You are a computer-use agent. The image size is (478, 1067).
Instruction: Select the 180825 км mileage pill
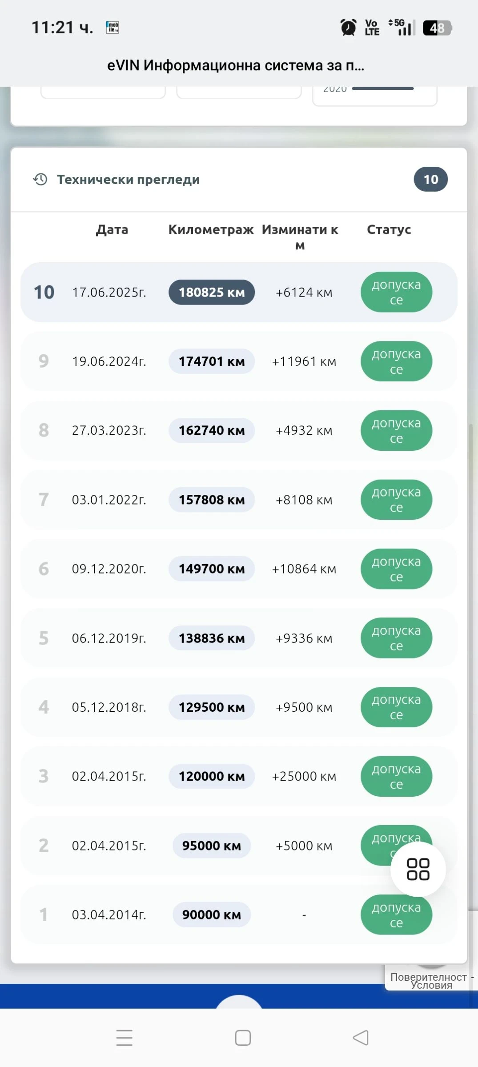(212, 293)
